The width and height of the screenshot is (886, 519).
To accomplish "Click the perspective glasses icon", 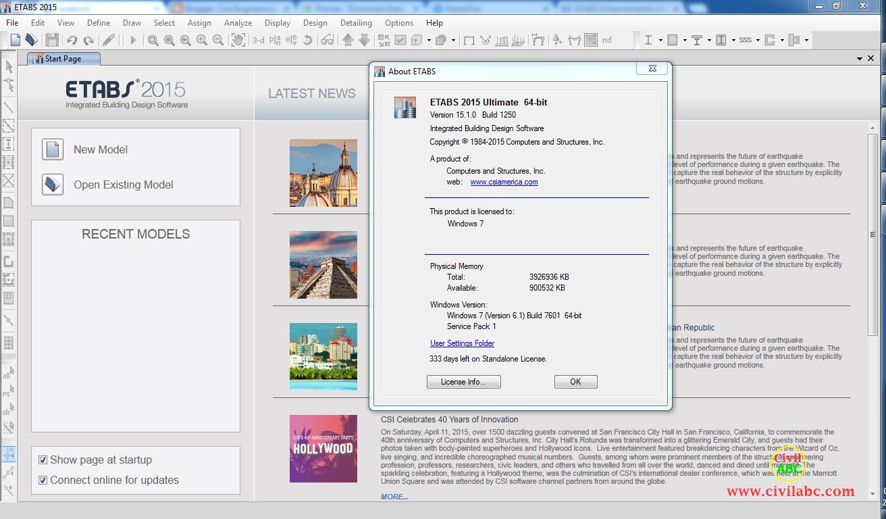I will click(327, 41).
